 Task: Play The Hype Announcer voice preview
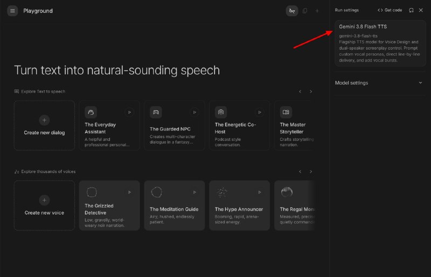click(260, 192)
